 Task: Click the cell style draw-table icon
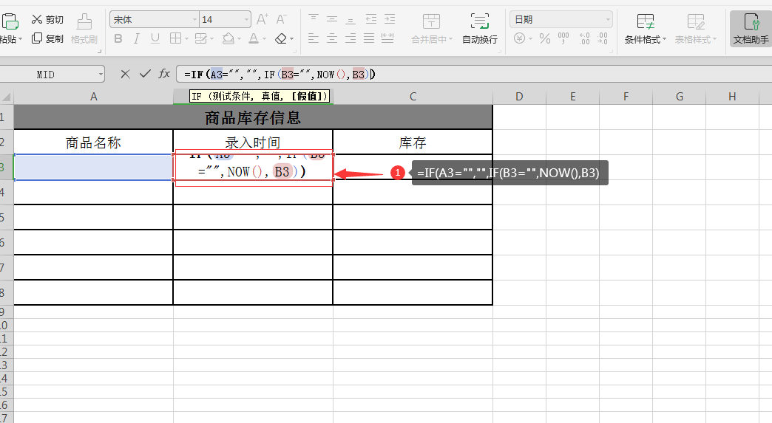coord(200,38)
